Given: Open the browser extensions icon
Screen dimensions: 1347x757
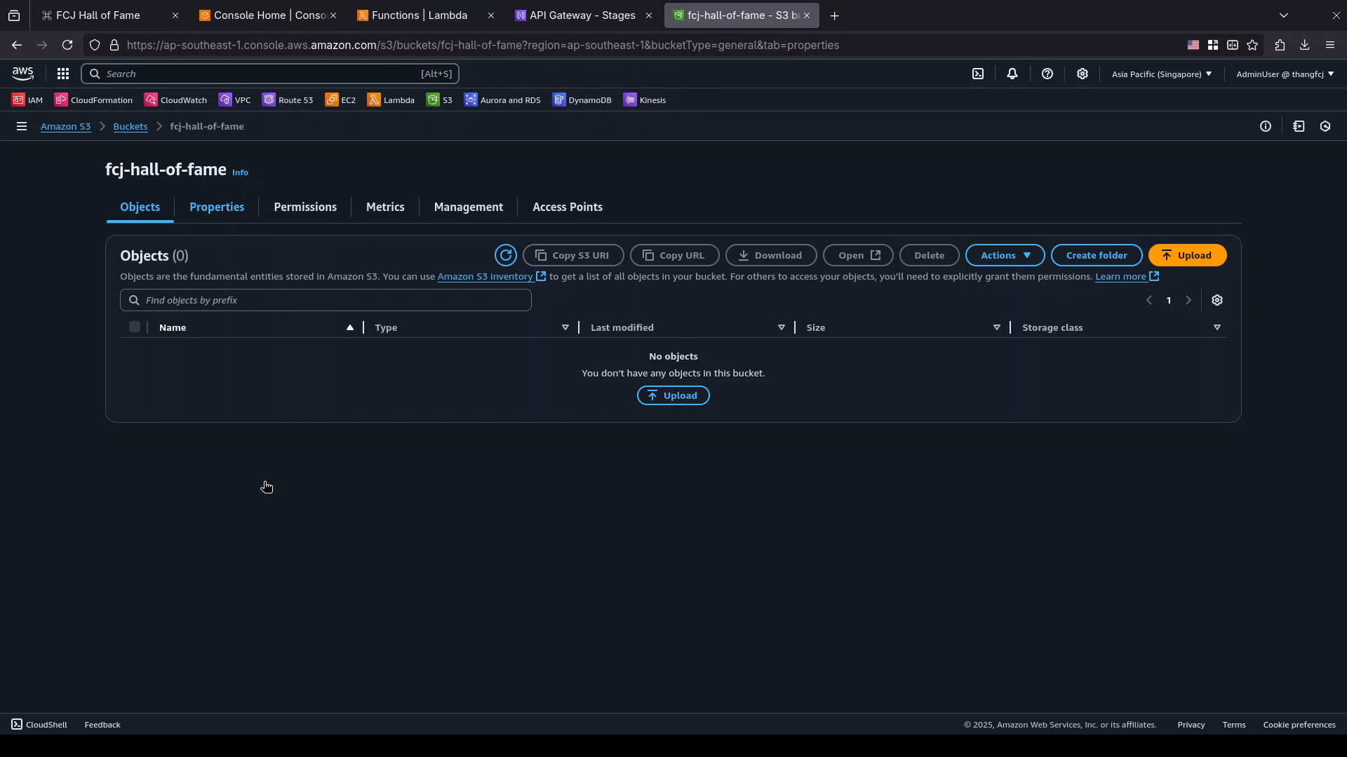Looking at the screenshot, I should [x=1280, y=45].
